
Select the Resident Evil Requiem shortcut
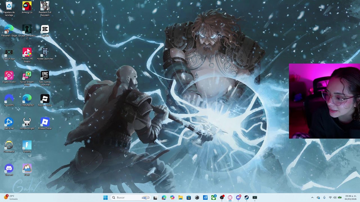tap(45, 8)
